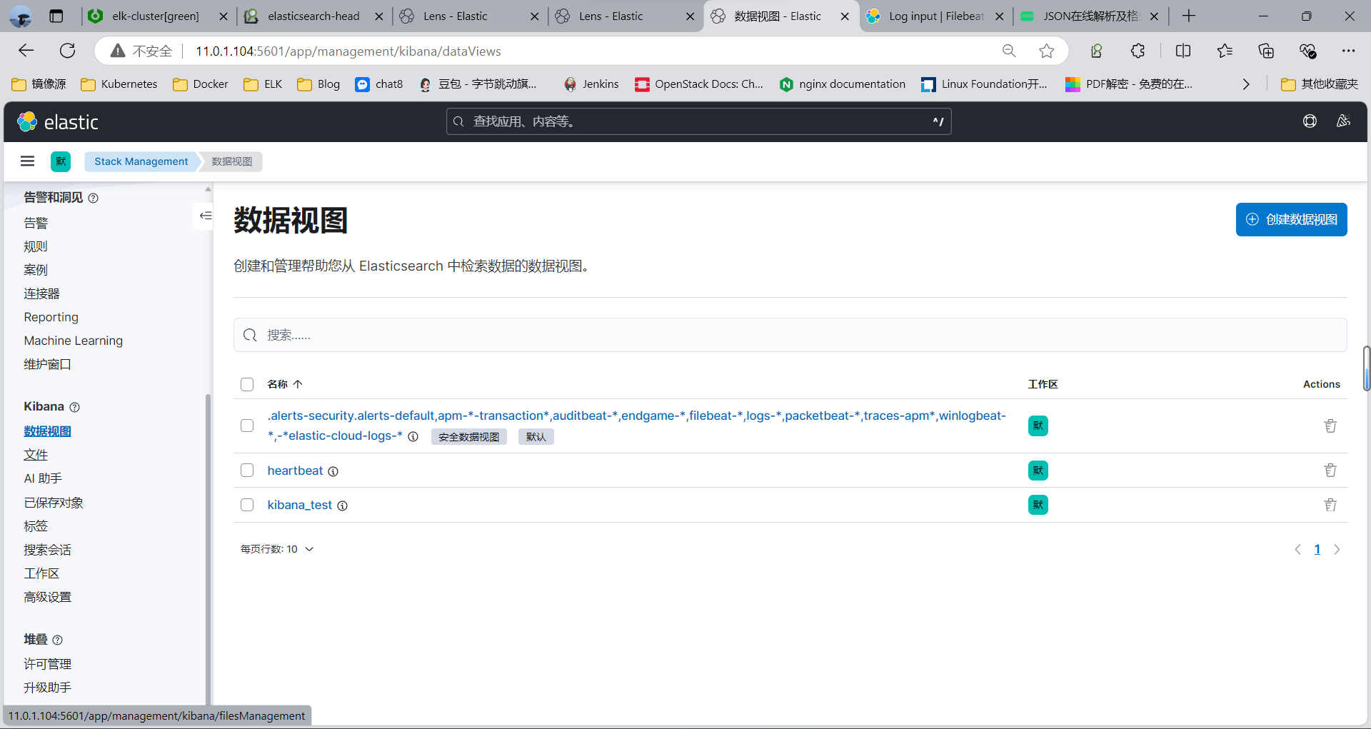Click the global 查找应用 search field
This screenshot has width=1371, height=729.
(x=698, y=121)
